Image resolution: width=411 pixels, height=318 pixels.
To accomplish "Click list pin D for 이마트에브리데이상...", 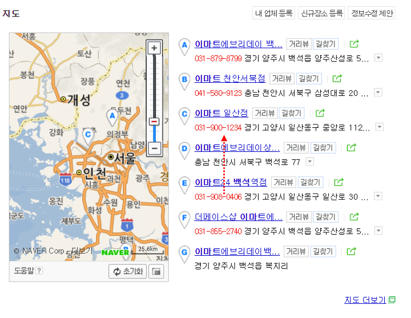I will [x=184, y=151].
